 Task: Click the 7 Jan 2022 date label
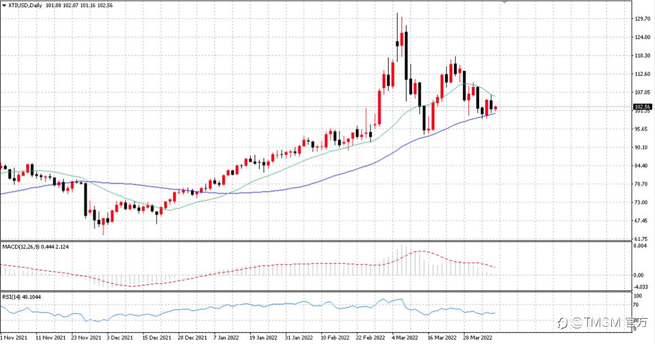(x=226, y=337)
